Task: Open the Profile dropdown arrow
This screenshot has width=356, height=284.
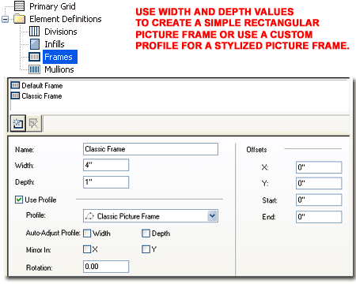Action: (x=212, y=216)
